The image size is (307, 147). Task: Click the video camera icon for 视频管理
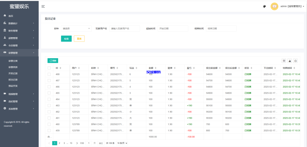click(5, 94)
